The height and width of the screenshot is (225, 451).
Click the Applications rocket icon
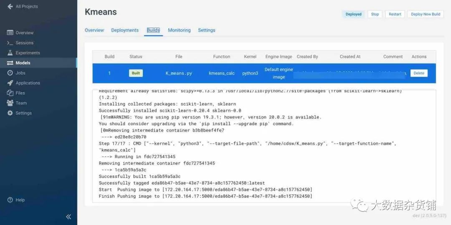coord(10,83)
